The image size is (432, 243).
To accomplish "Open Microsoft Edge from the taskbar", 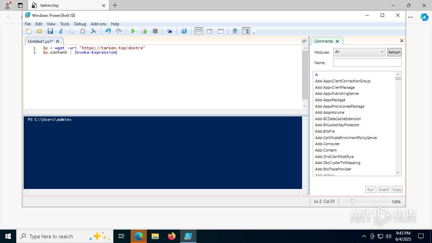I will (x=139, y=236).
